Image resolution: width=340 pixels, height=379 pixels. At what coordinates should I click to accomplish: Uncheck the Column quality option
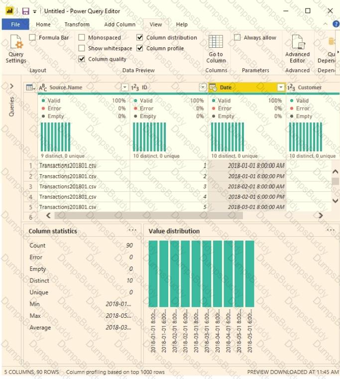click(x=82, y=59)
